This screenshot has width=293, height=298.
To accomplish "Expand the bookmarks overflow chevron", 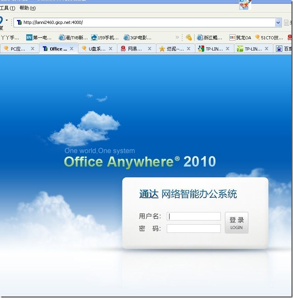I will tap(177, 37).
